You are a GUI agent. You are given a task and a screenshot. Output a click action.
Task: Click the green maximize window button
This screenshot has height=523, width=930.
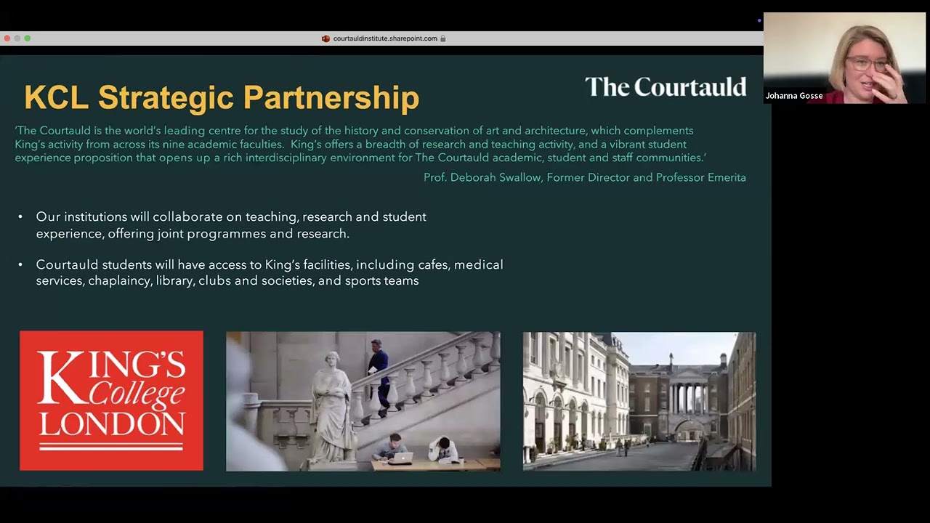[28, 38]
